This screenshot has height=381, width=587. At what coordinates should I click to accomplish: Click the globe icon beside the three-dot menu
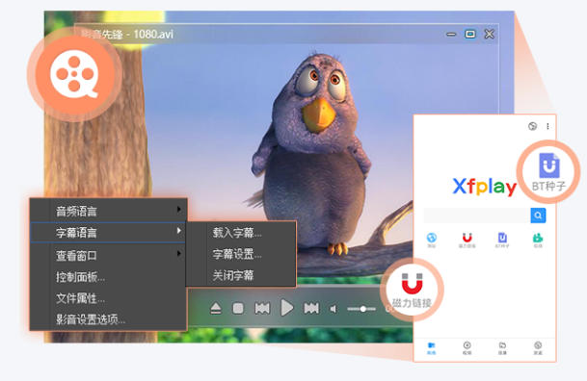click(x=532, y=126)
